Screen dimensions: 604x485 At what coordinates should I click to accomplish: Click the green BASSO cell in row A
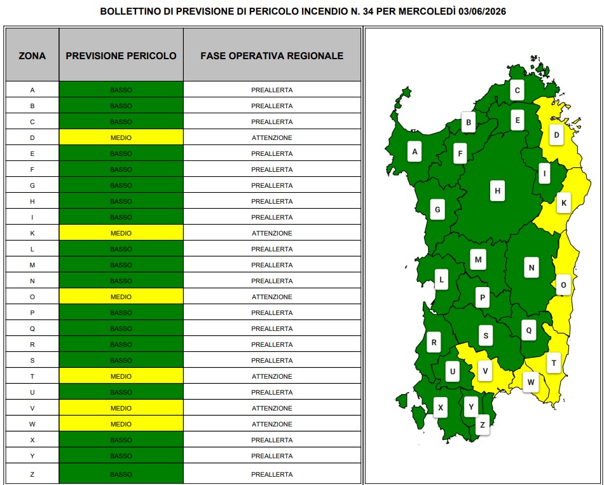(x=121, y=90)
